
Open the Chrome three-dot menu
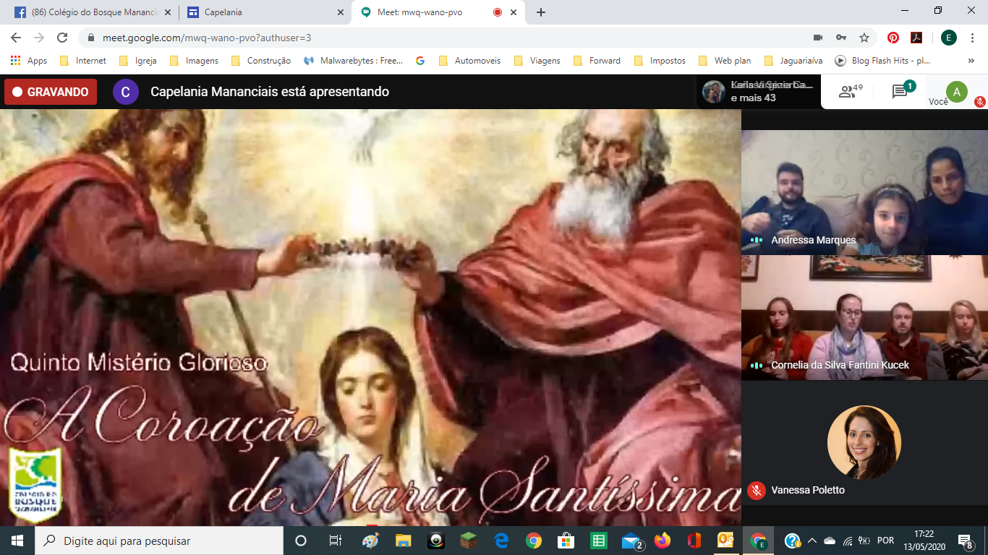[973, 38]
